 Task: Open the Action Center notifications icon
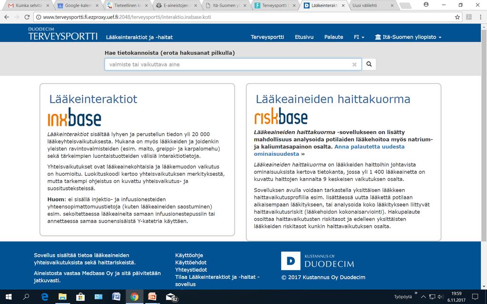pyautogui.click(x=475, y=297)
